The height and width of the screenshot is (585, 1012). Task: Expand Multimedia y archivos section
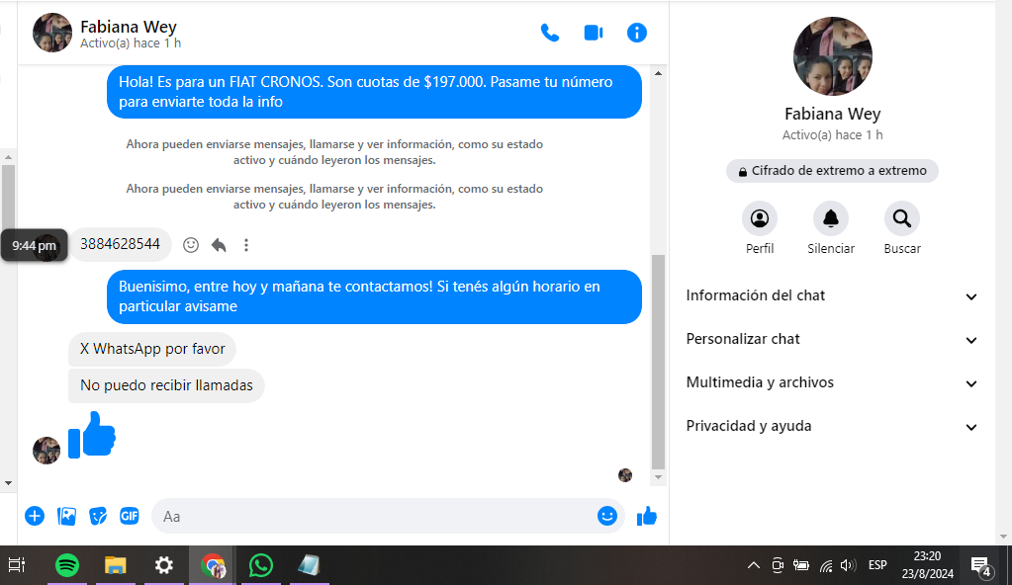click(x=832, y=382)
